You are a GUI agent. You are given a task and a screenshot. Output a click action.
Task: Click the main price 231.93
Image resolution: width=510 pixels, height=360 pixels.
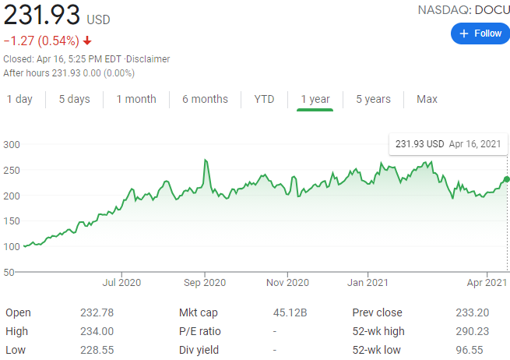41,15
